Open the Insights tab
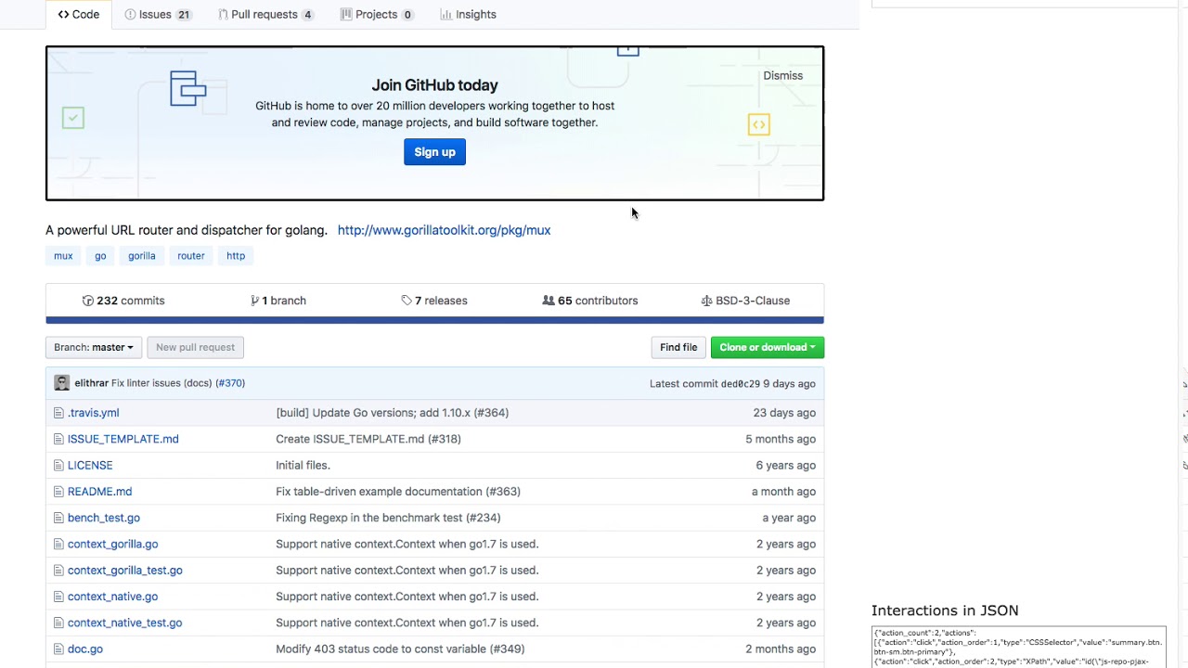Screen dimensions: 1188x668 pos(468,14)
